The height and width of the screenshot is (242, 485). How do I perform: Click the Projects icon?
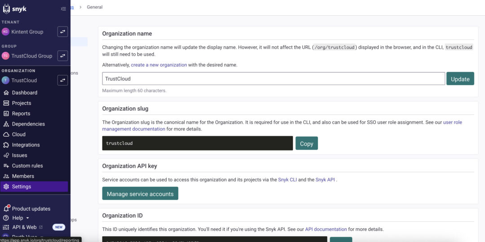[6, 103]
